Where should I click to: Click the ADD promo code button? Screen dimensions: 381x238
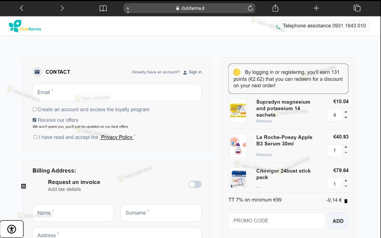(x=338, y=221)
